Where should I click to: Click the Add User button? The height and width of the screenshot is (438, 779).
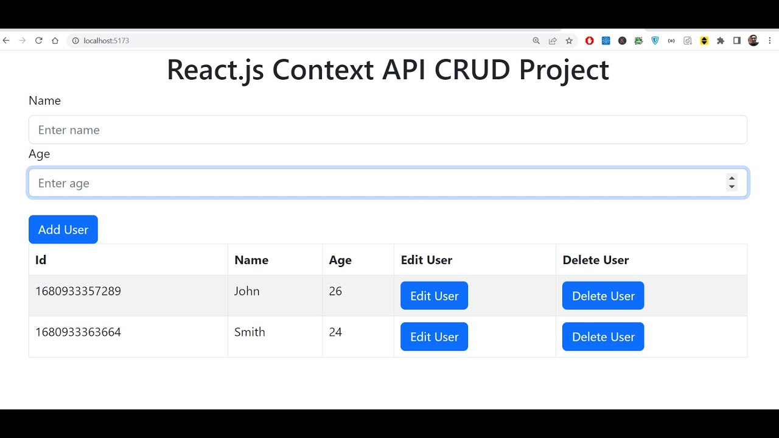pos(63,229)
